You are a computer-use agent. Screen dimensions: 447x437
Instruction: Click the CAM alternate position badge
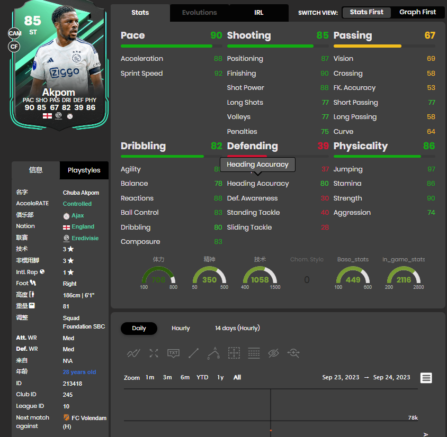14,33
